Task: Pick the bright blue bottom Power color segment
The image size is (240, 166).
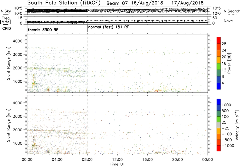Action: point(219,86)
